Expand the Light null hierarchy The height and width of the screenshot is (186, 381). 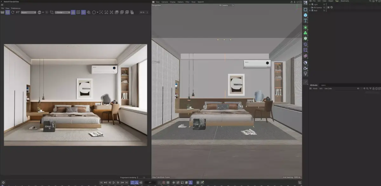(x=310, y=4)
